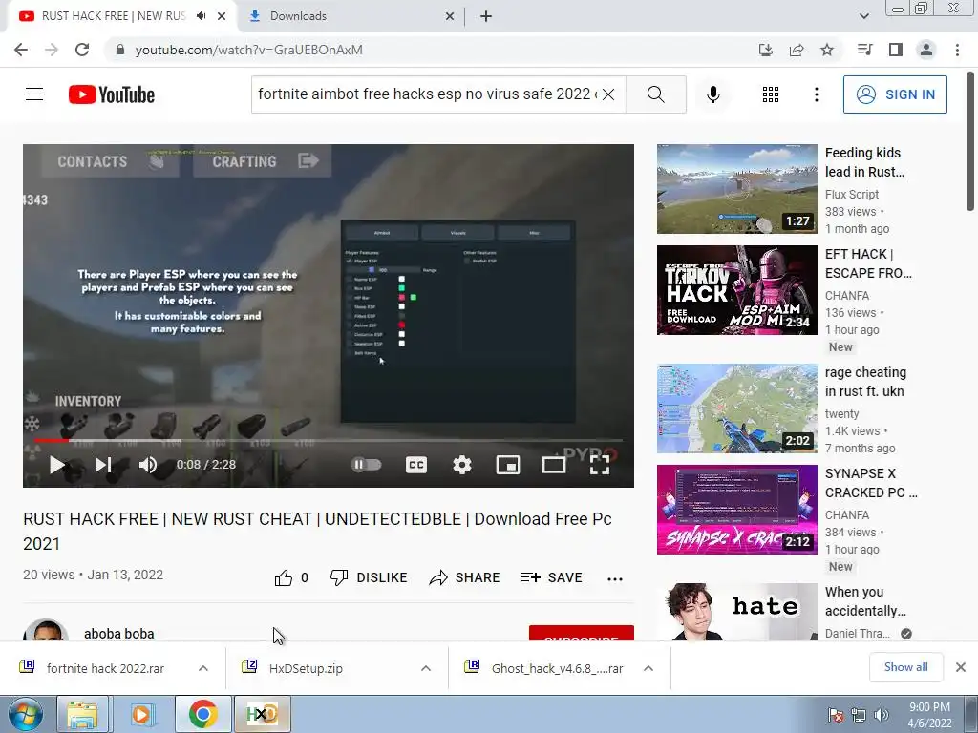Open Chrome profile avatar
Viewport: 978px width, 733px height.
(x=926, y=50)
